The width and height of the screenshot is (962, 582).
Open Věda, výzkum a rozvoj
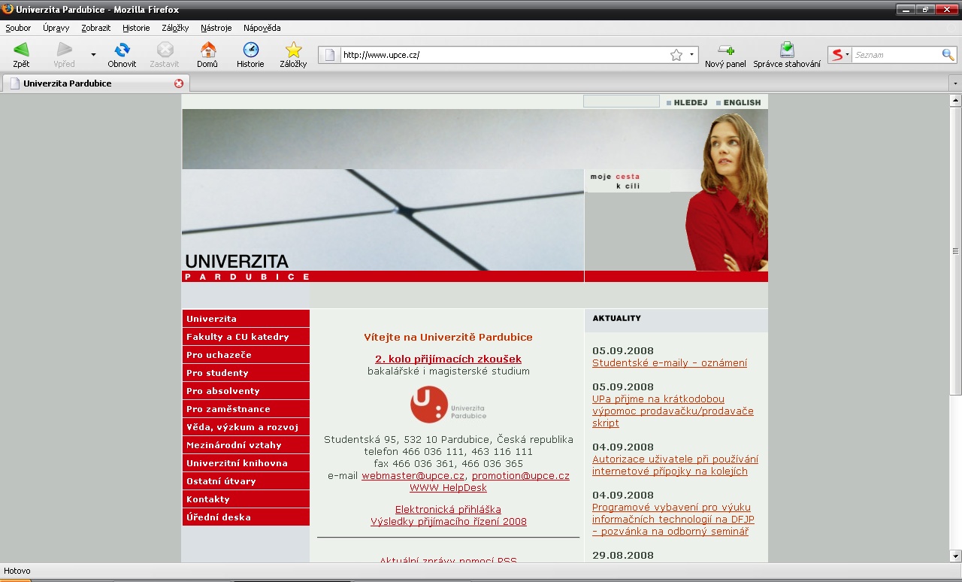[246, 427]
